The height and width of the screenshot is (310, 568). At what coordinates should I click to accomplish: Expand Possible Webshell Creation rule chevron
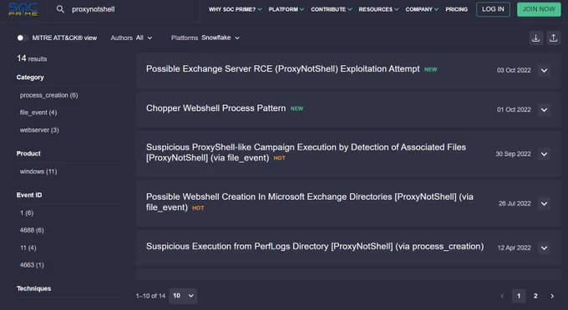[x=544, y=203]
